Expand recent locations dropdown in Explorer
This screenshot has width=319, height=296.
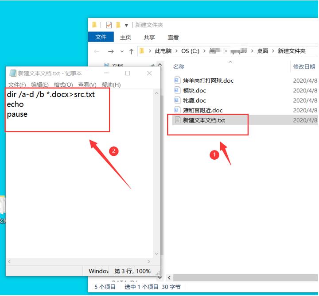(122, 51)
